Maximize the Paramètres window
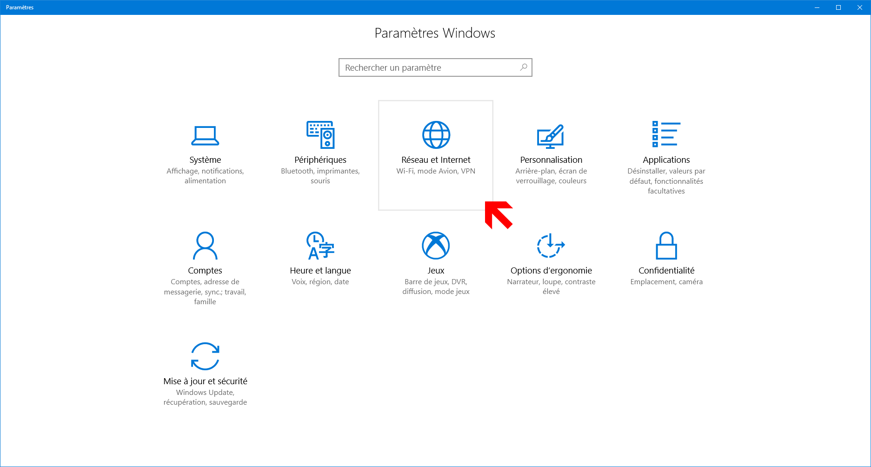 (838, 7)
